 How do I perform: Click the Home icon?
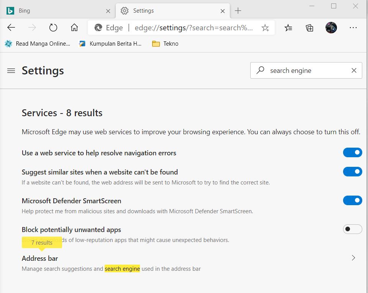click(x=74, y=28)
